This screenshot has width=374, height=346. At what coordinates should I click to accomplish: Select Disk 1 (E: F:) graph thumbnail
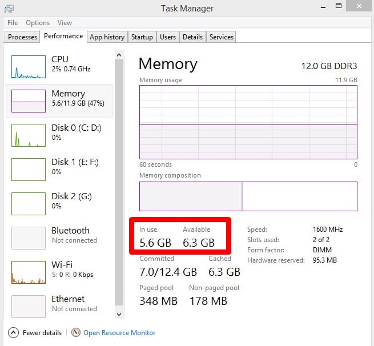[x=29, y=170]
